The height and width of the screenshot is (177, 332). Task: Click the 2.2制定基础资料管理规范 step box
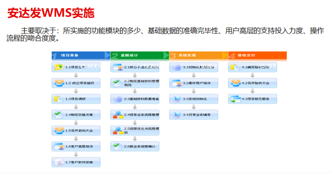click(135, 83)
